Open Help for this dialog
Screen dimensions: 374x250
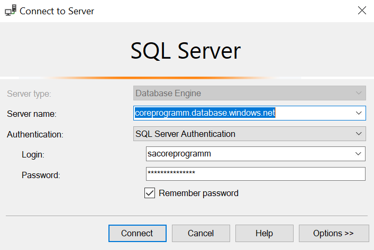coord(264,233)
